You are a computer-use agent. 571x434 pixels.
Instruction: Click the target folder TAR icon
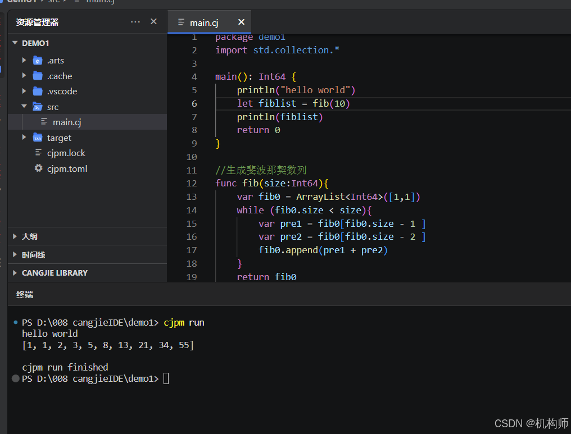38,138
